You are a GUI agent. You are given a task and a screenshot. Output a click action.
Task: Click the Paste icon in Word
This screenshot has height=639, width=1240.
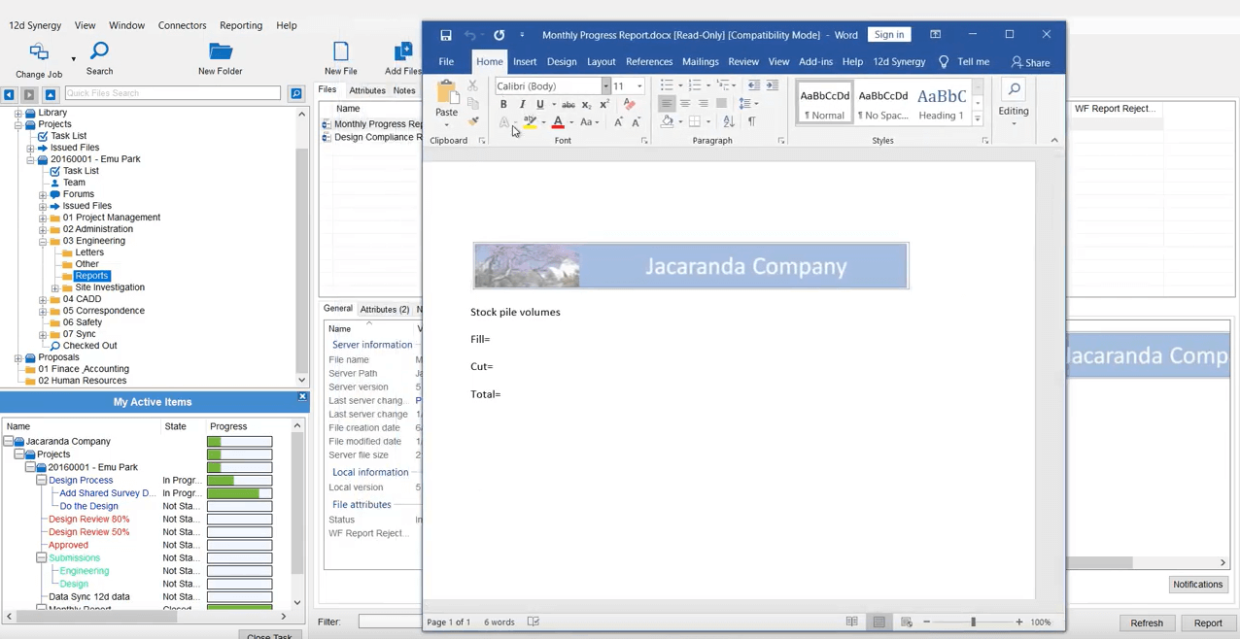pos(446,94)
